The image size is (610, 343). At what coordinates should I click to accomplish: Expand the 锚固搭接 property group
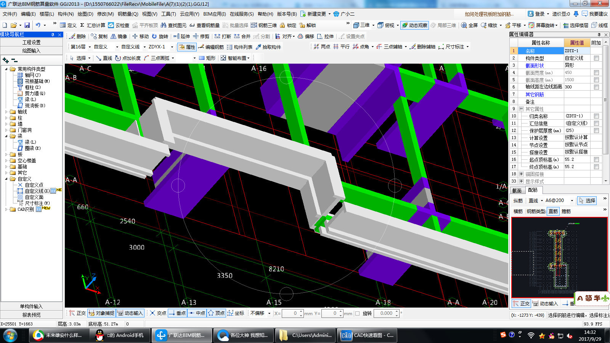521,174
